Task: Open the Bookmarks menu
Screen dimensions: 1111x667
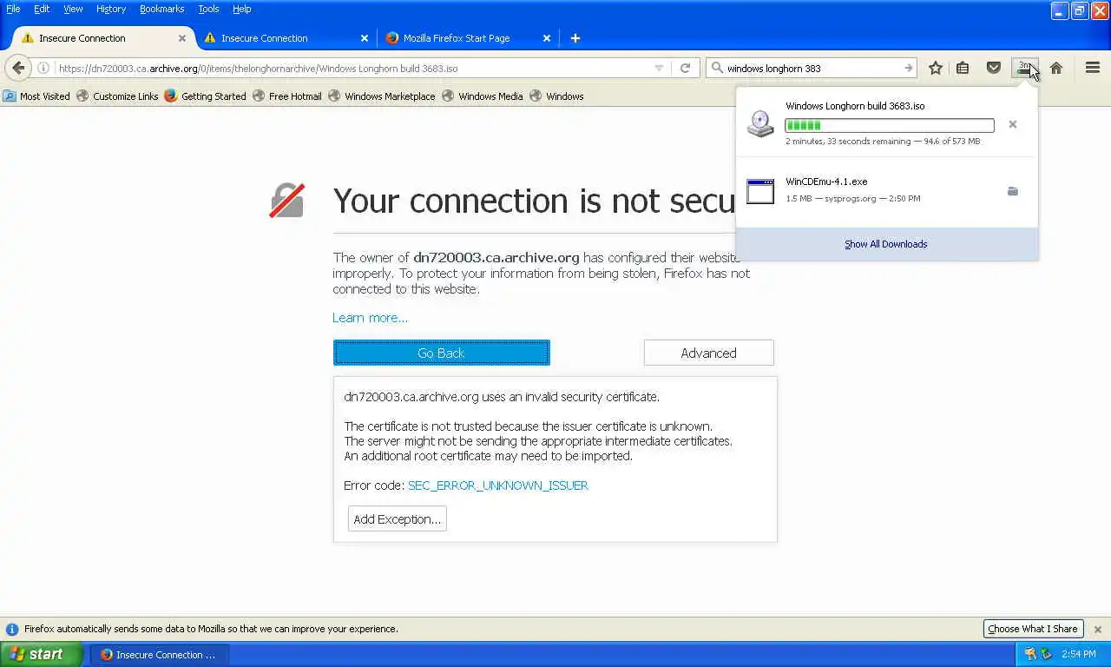Action: click(162, 9)
